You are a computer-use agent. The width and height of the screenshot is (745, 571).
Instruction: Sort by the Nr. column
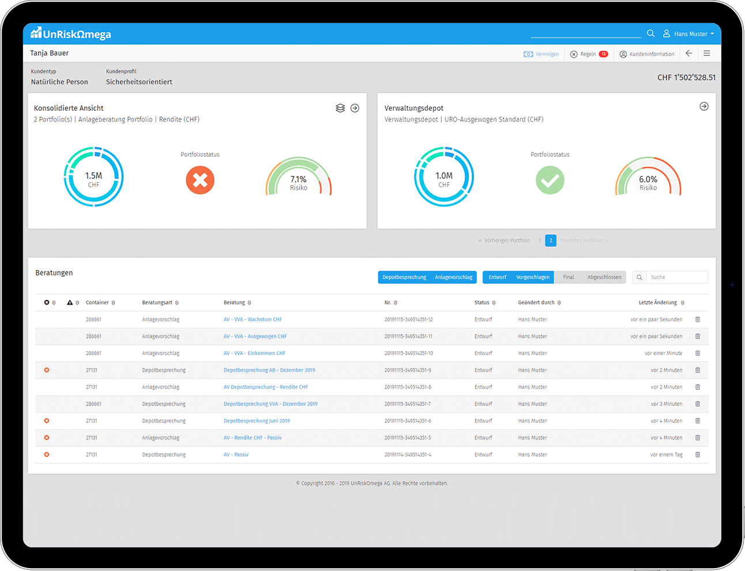(391, 303)
